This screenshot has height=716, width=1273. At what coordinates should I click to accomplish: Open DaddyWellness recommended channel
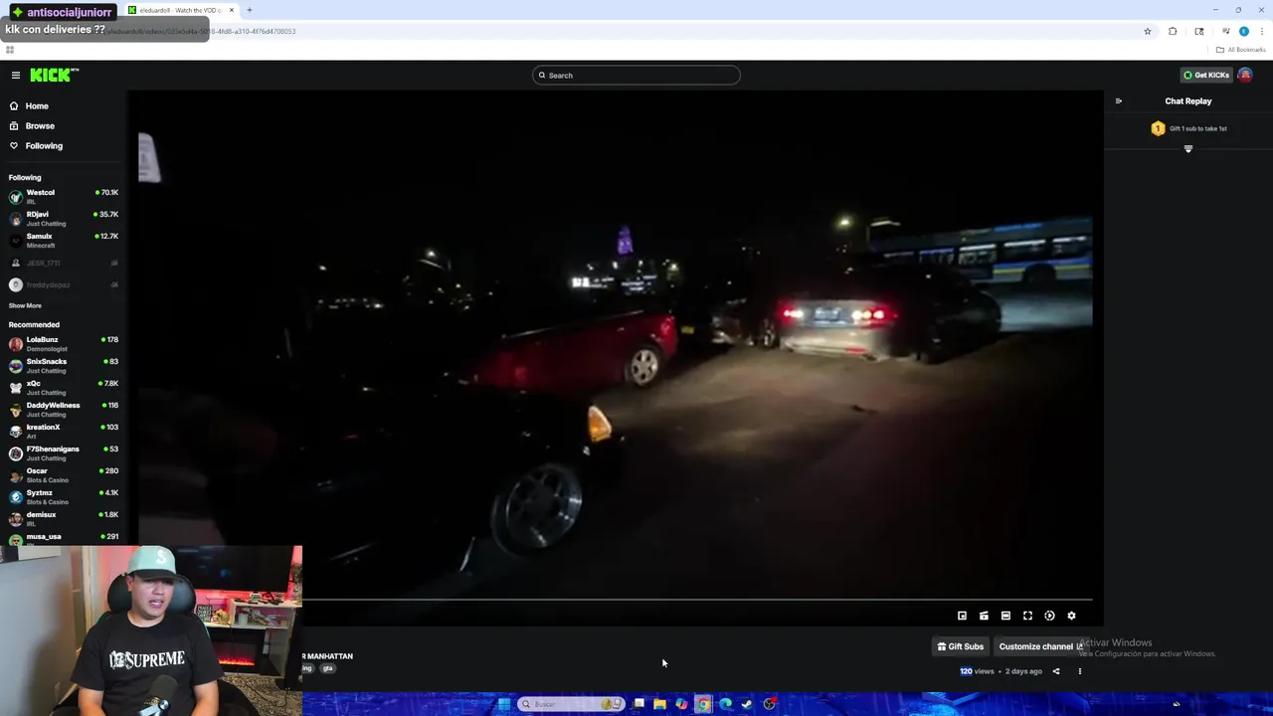click(64, 410)
